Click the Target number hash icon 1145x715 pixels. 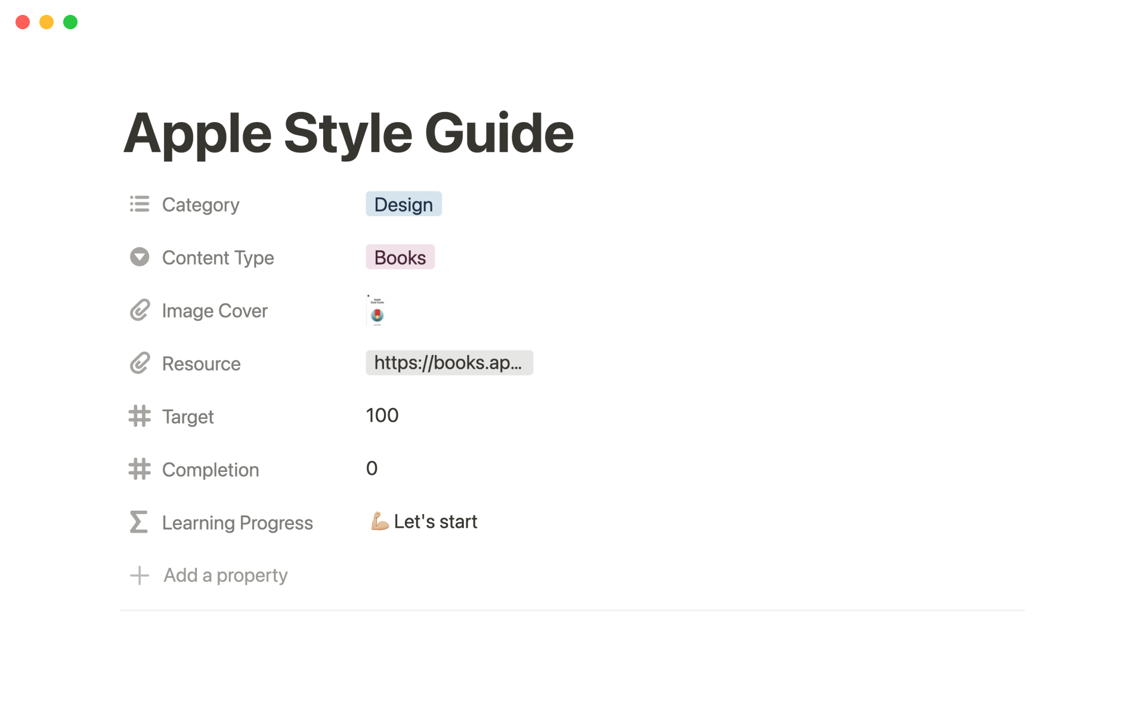[140, 416]
